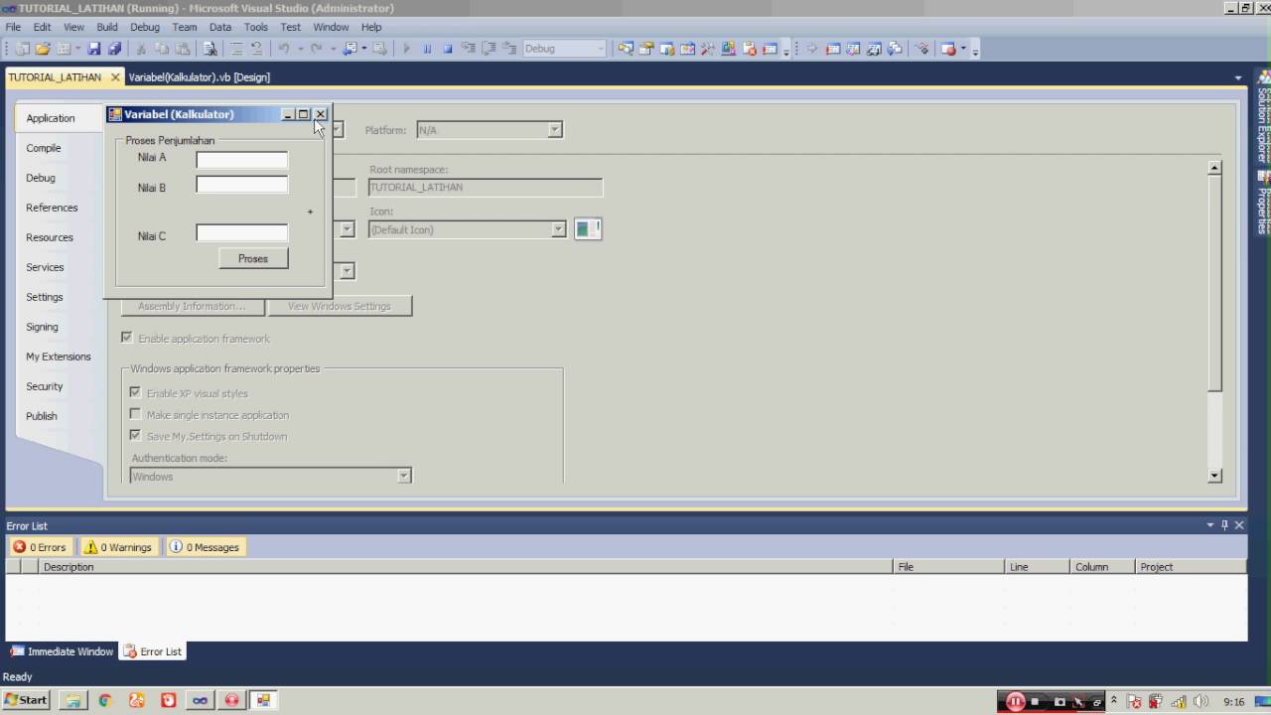Viewport: 1271px width, 715px height.
Task: Click the Nilai B input field
Action: tap(242, 185)
